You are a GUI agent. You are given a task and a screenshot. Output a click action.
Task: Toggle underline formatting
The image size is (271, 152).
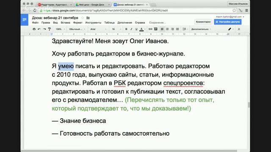tap(136, 29)
